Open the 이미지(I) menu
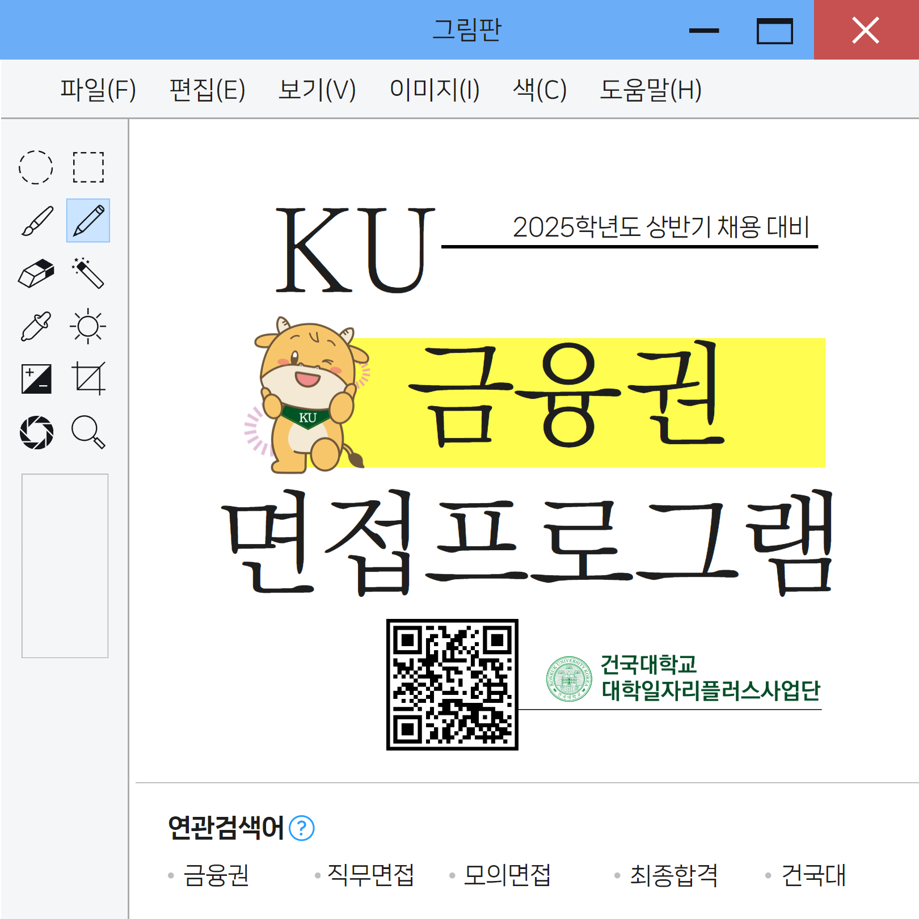 click(x=435, y=90)
